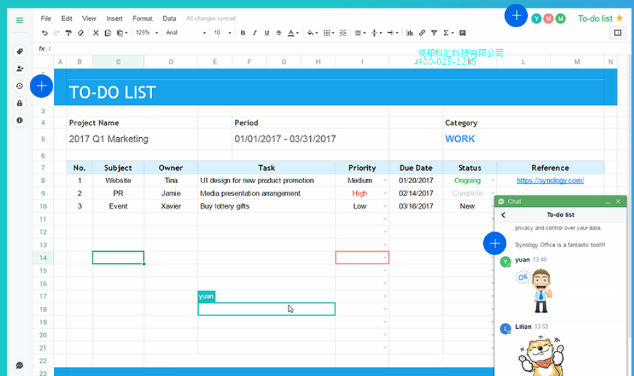Open Priority dropdown for Medium row
634x376 pixels.
(385, 181)
